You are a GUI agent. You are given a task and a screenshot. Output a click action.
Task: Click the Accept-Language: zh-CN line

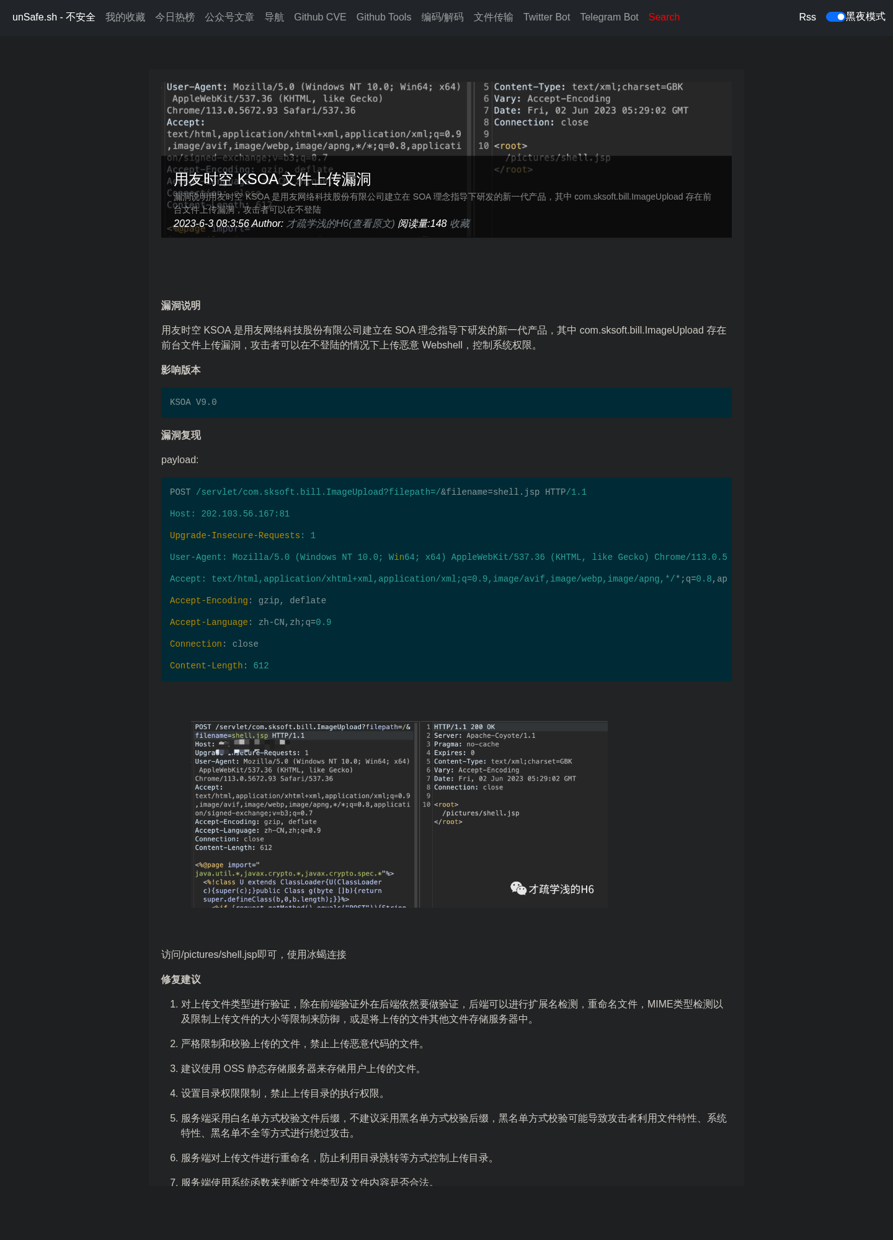251,622
